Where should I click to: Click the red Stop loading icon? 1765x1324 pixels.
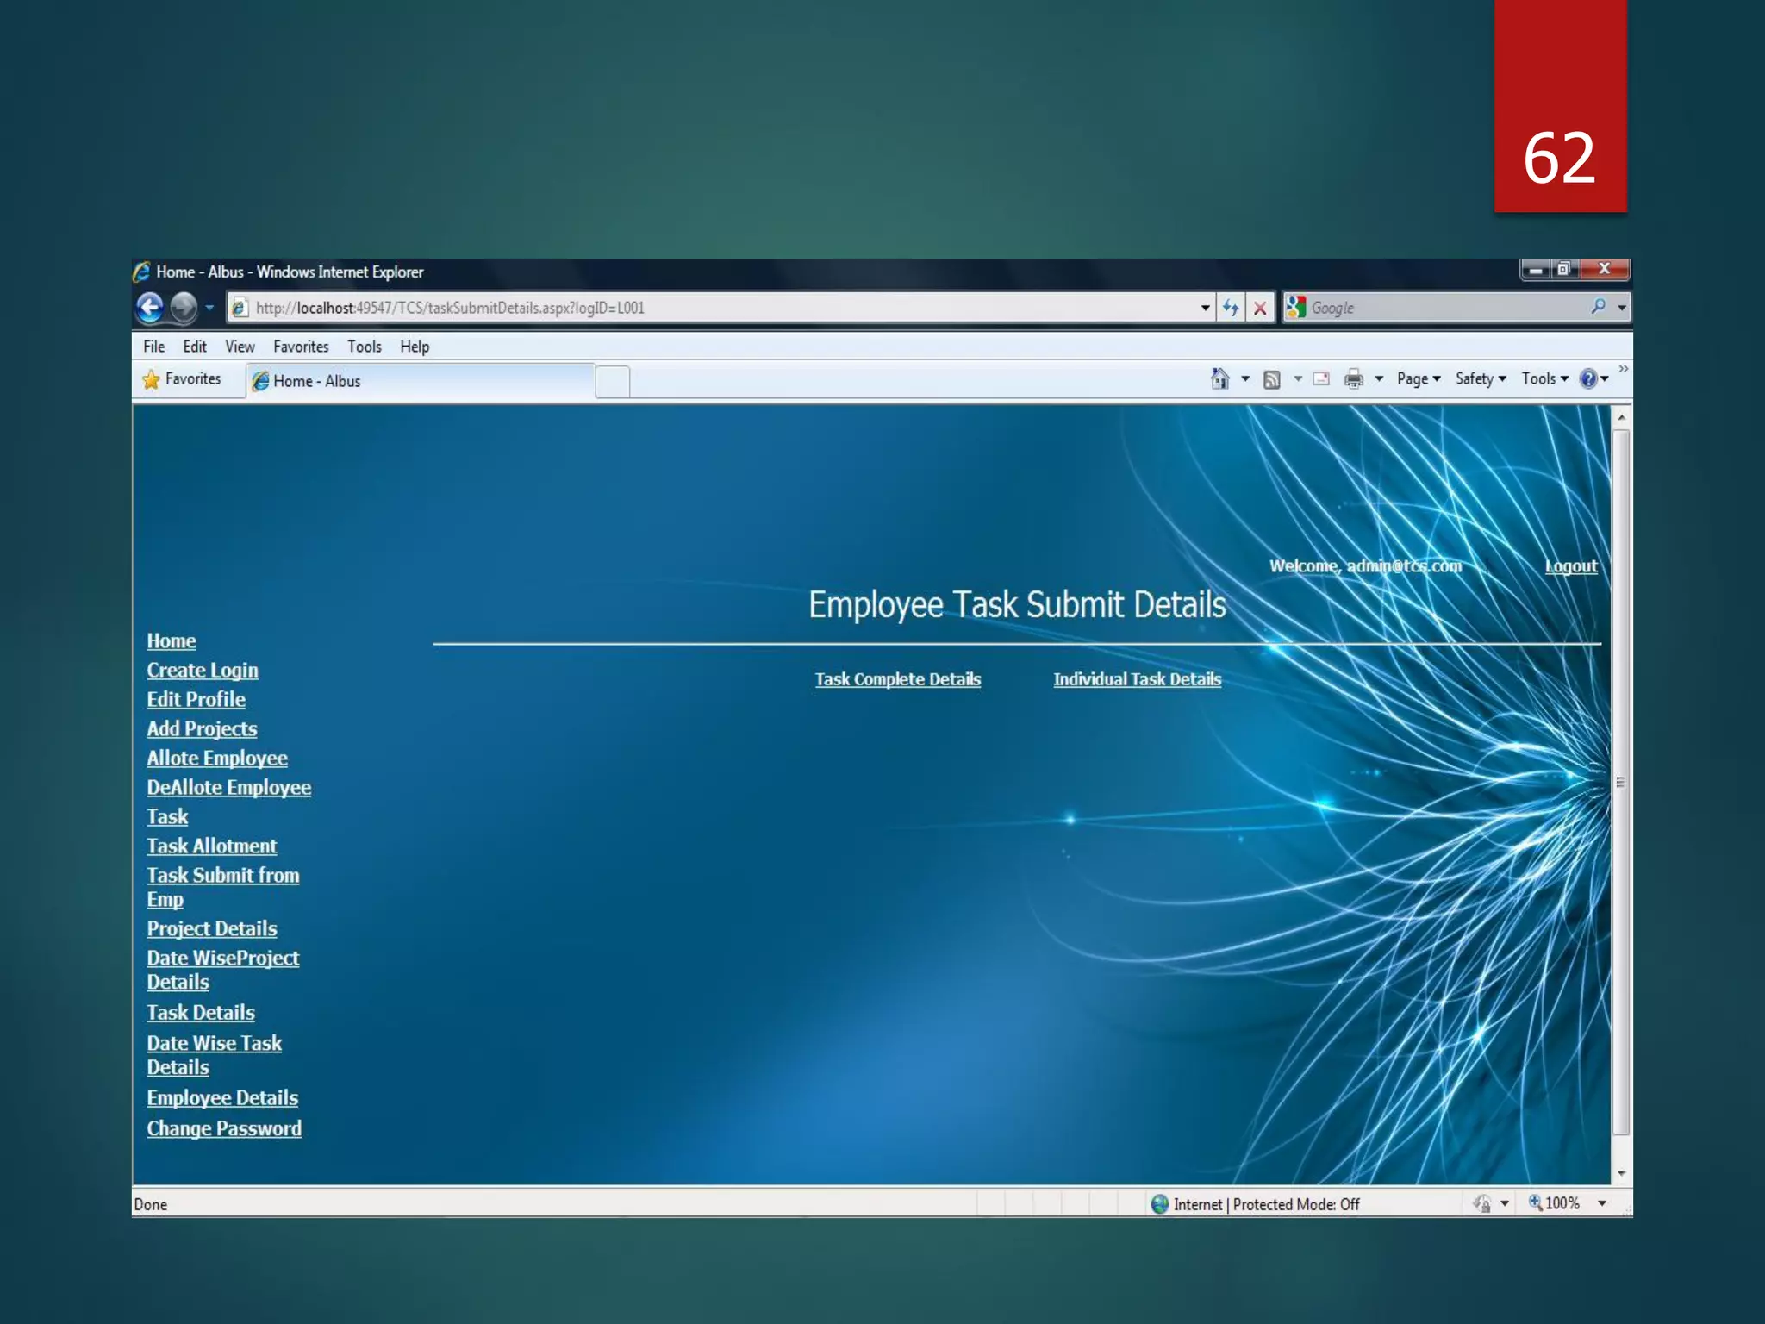(1260, 308)
